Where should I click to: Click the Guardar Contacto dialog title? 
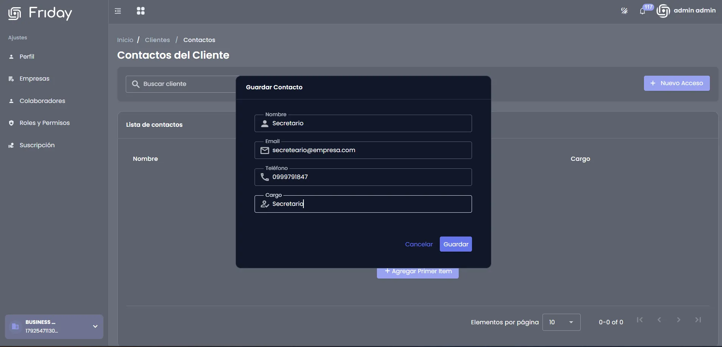[x=274, y=87]
